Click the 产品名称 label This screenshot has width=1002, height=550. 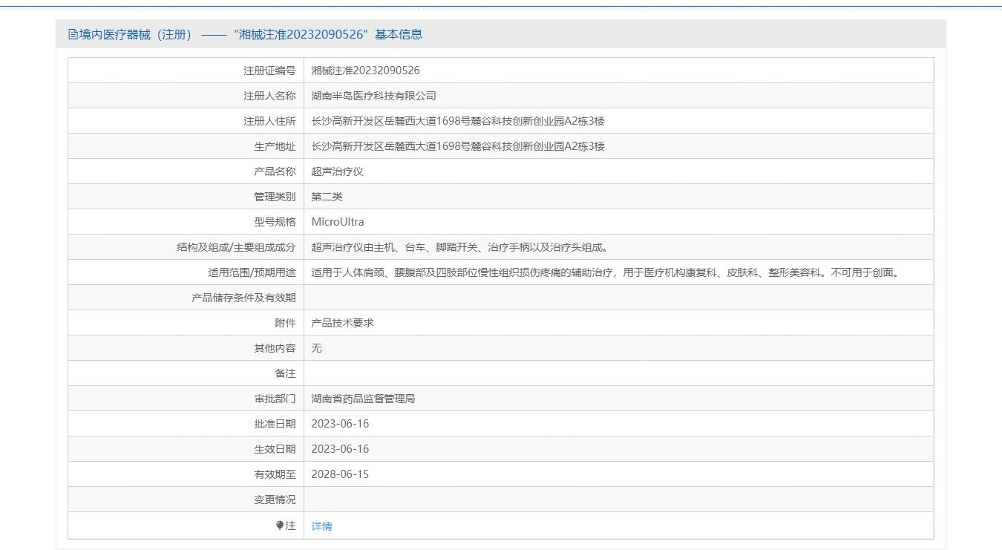point(275,171)
